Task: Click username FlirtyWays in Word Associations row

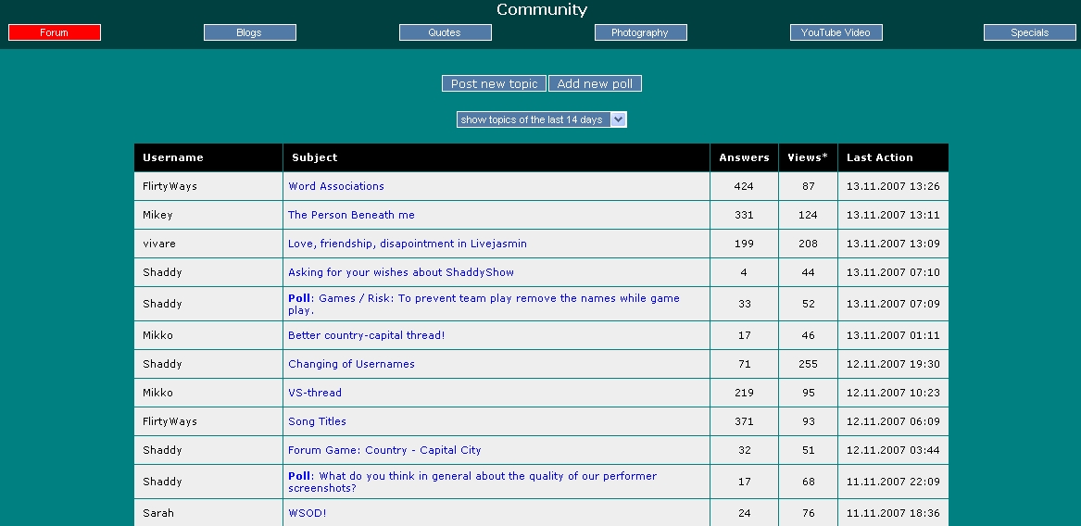Action: 170,186
